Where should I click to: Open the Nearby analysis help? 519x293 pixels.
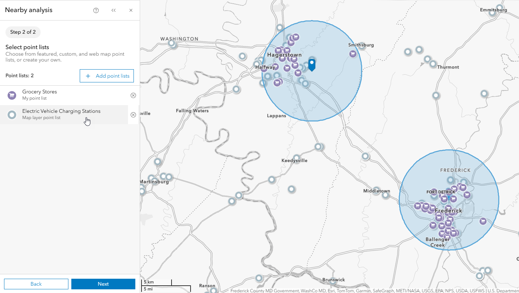pos(96,10)
